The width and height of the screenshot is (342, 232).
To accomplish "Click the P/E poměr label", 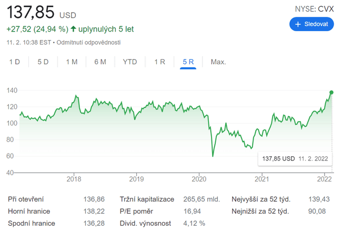I will [x=136, y=211].
